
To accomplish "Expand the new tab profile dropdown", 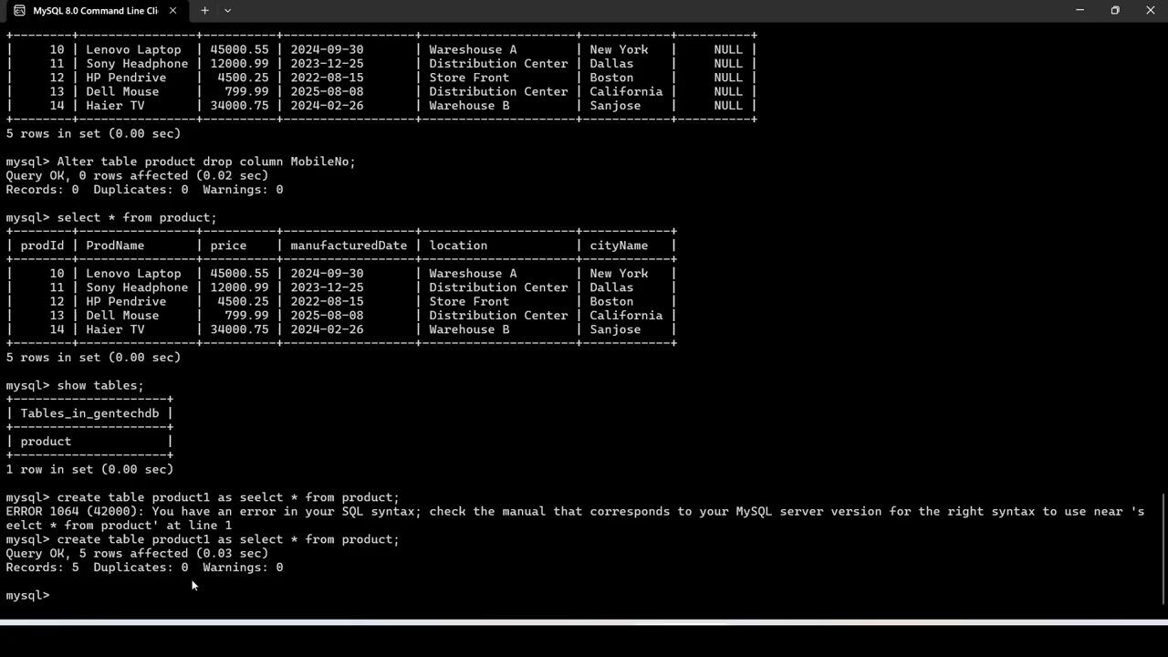I will (227, 11).
